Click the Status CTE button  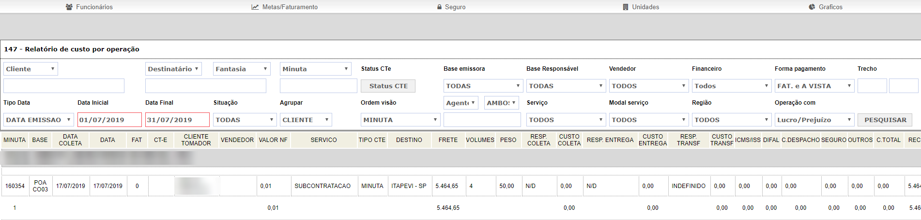pos(388,86)
